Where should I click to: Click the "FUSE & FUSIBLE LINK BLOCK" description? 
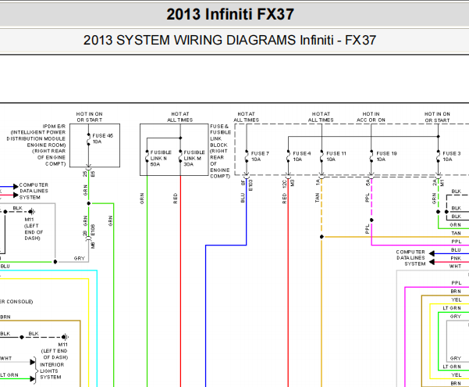tap(220, 151)
